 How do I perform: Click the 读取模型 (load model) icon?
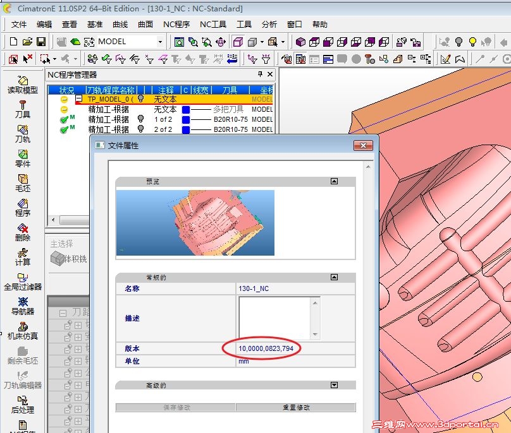click(23, 85)
